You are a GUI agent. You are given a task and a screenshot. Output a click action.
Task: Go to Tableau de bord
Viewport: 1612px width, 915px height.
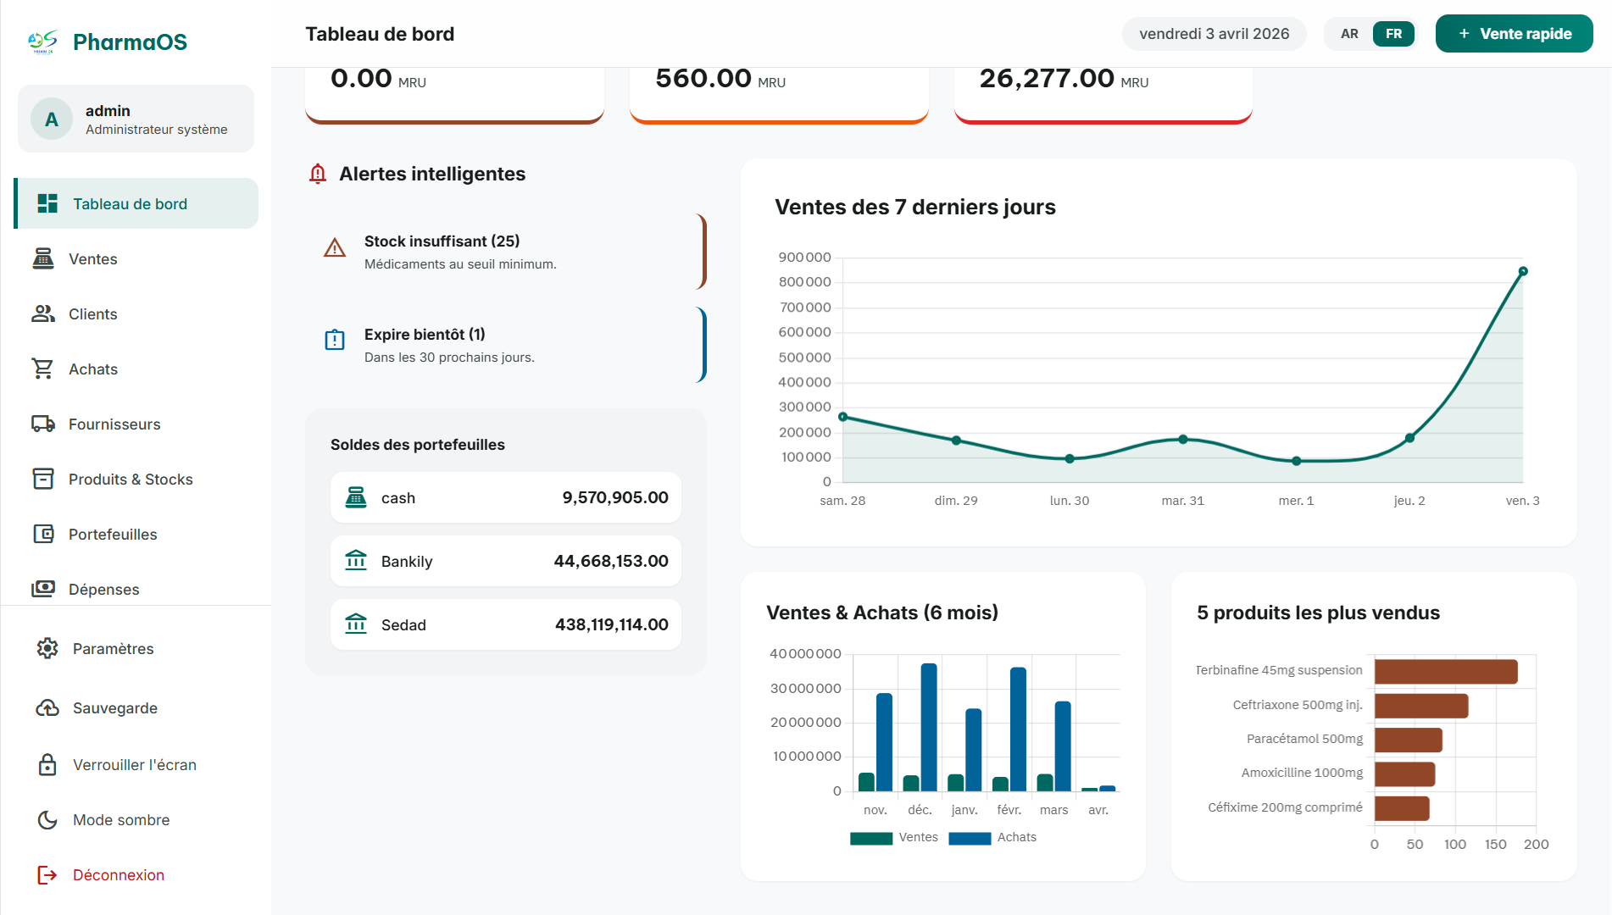(130, 203)
